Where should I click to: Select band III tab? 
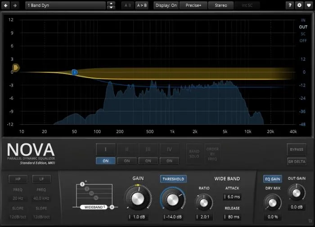(x=148, y=149)
